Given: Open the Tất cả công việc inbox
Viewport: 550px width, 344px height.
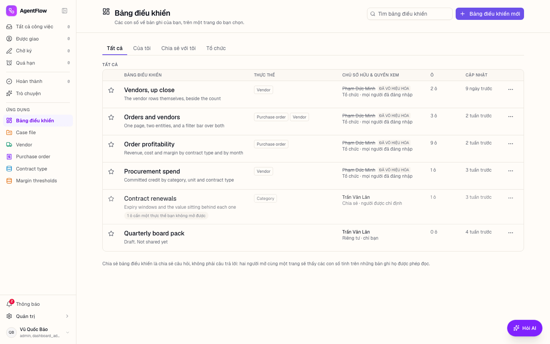Looking at the screenshot, I should pyautogui.click(x=38, y=27).
